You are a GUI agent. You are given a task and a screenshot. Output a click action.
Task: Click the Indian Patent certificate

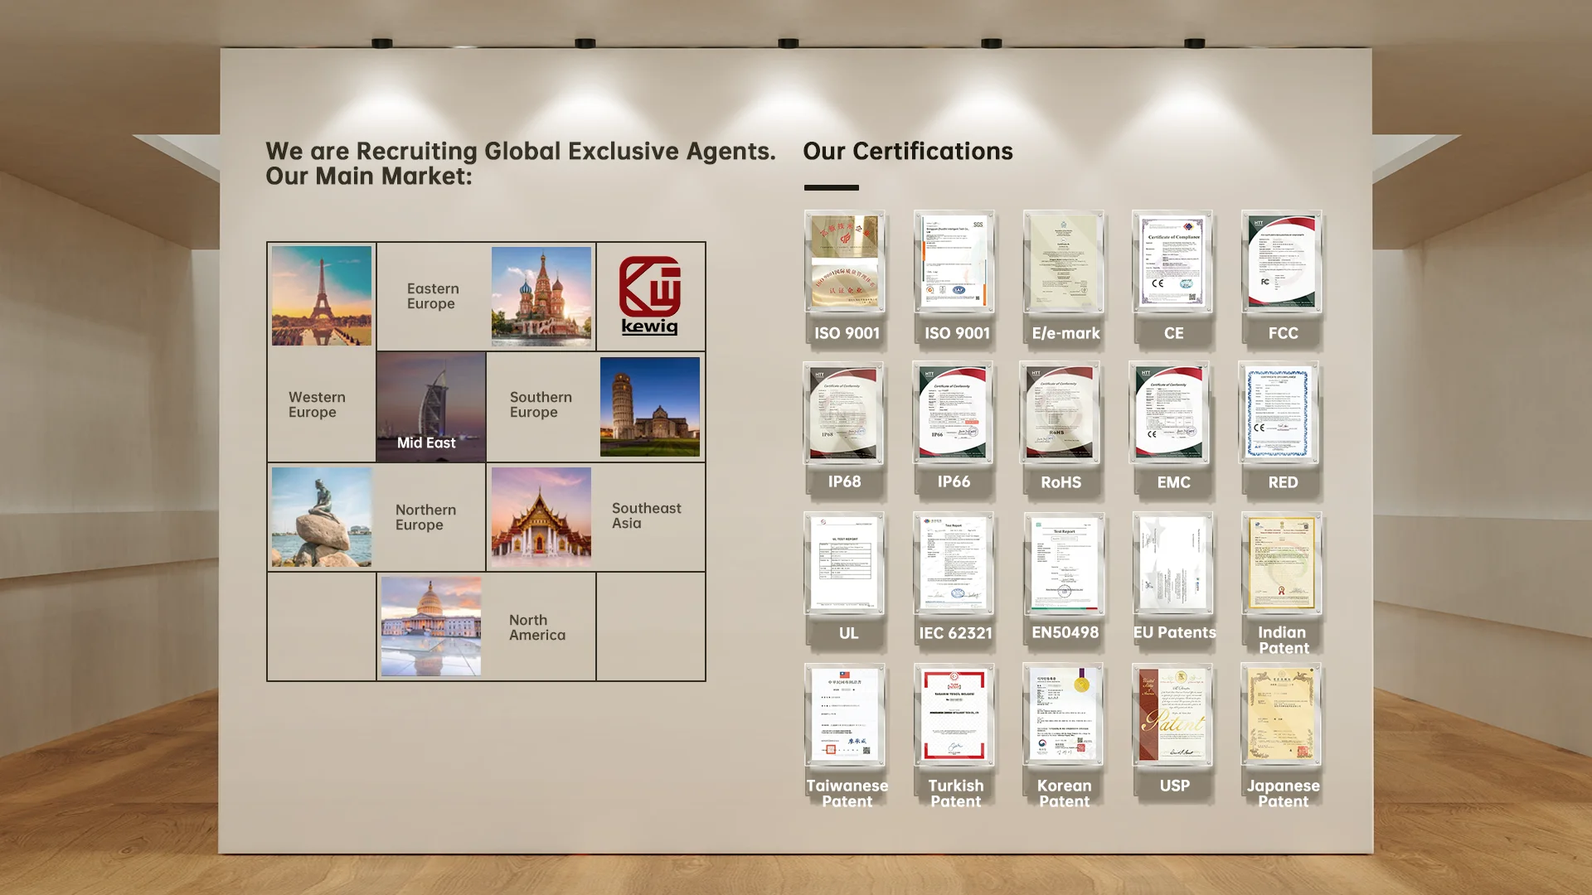[x=1281, y=564]
